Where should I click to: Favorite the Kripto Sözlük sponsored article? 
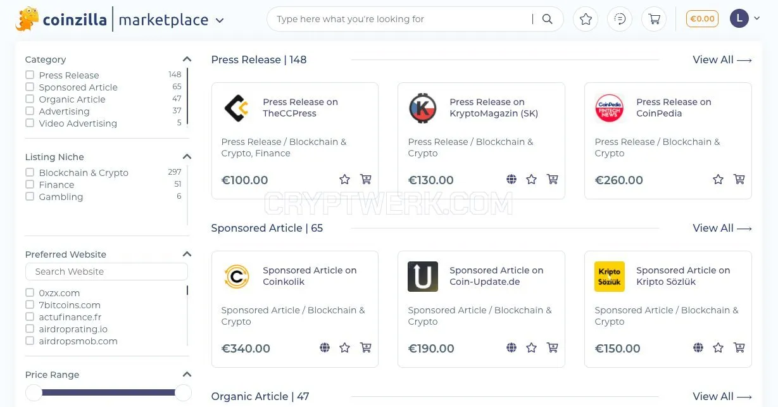718,348
